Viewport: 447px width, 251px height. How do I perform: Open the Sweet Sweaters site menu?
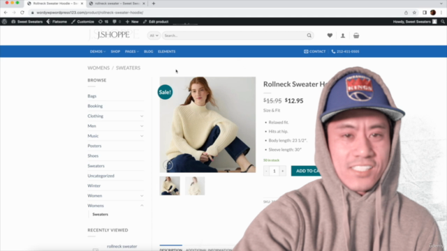point(27,22)
